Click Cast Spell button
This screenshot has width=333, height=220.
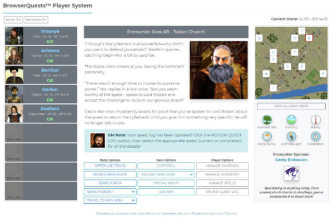click(166, 166)
